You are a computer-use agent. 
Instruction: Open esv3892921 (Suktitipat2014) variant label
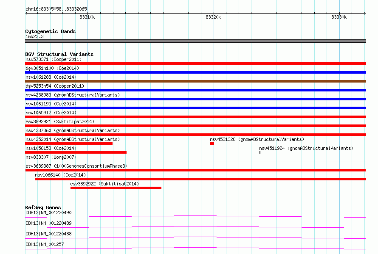pos(60,121)
